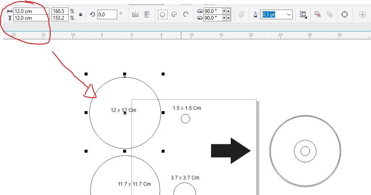The width and height of the screenshot is (371, 195).
Task: Click the angle of rotation field 0.0
Action: pos(107,14)
